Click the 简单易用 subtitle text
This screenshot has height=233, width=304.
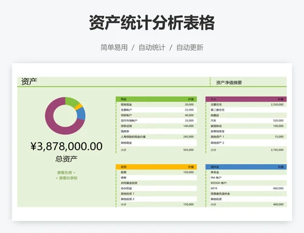pos(114,47)
